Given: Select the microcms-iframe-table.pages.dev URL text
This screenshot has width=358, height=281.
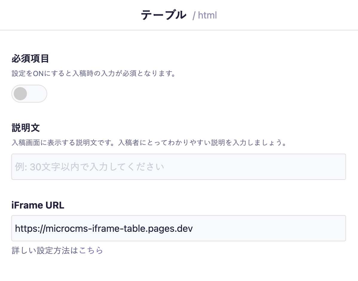Looking at the screenshot, I should (103, 228).
